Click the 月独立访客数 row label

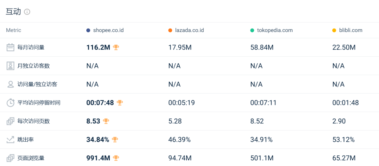[33, 66]
